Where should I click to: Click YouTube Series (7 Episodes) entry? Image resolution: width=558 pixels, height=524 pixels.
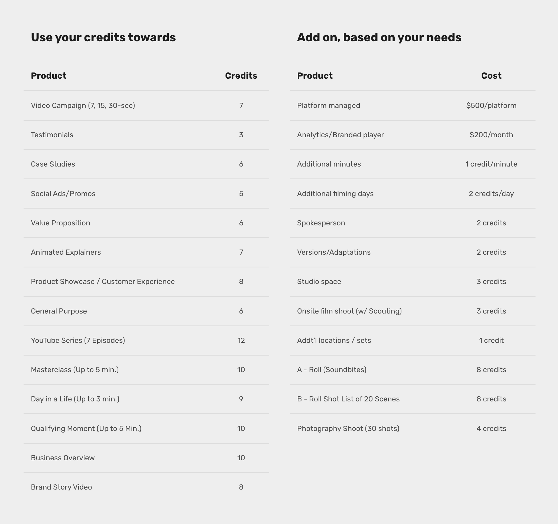click(78, 340)
